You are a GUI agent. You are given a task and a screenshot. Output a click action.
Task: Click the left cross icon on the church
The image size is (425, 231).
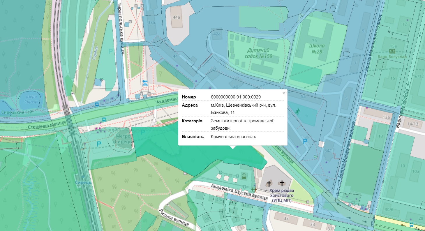(269, 183)
